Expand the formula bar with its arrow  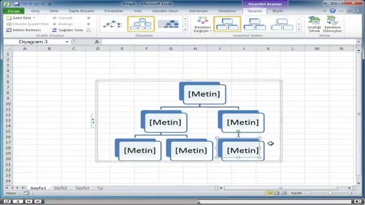point(359,42)
